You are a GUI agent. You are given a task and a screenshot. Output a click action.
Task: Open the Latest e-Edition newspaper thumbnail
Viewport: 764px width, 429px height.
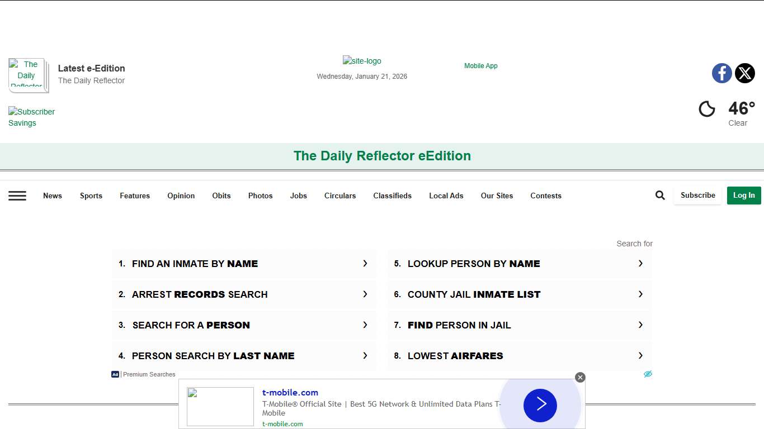click(x=28, y=75)
